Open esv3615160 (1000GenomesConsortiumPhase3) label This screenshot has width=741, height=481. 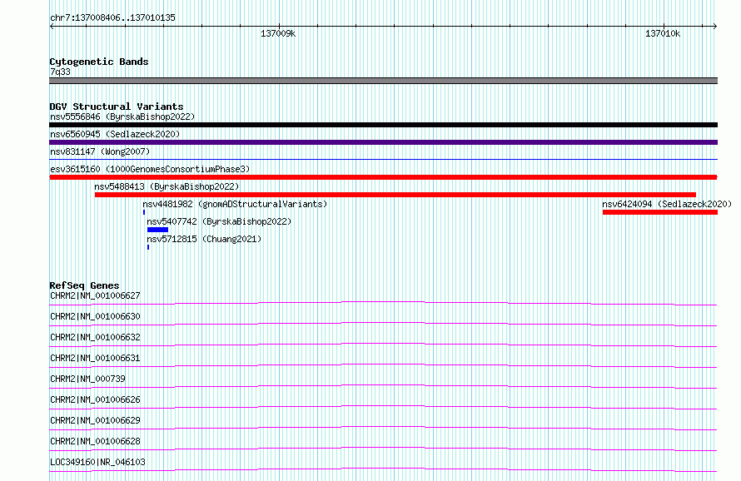point(150,169)
